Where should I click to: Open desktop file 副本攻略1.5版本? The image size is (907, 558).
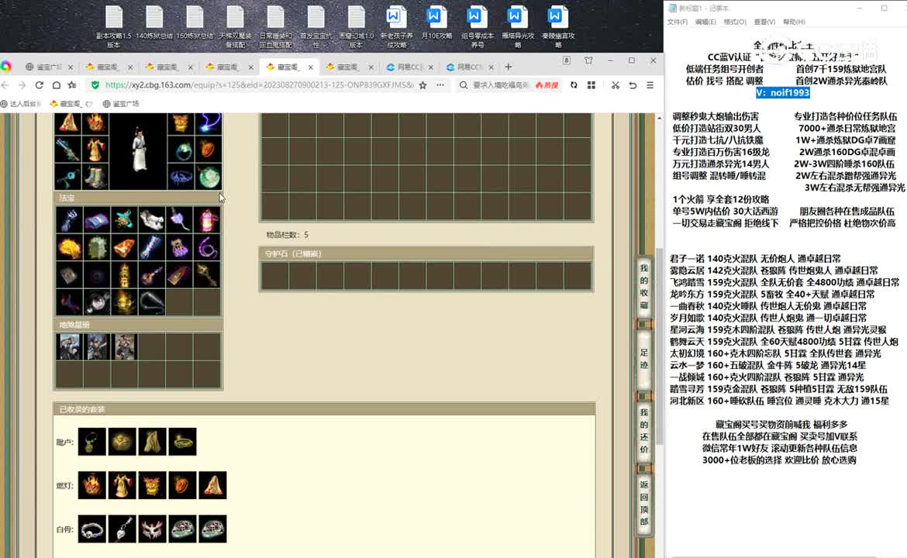(114, 26)
